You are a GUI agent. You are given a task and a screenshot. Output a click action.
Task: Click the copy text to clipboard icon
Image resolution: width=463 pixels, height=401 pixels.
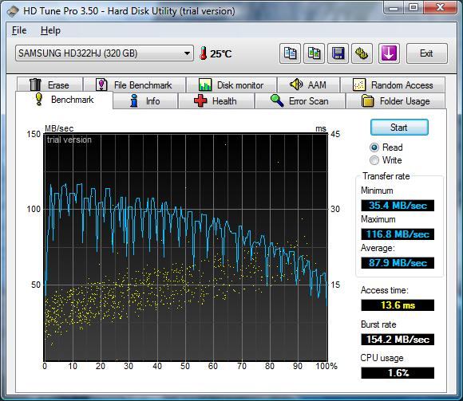tap(290, 53)
